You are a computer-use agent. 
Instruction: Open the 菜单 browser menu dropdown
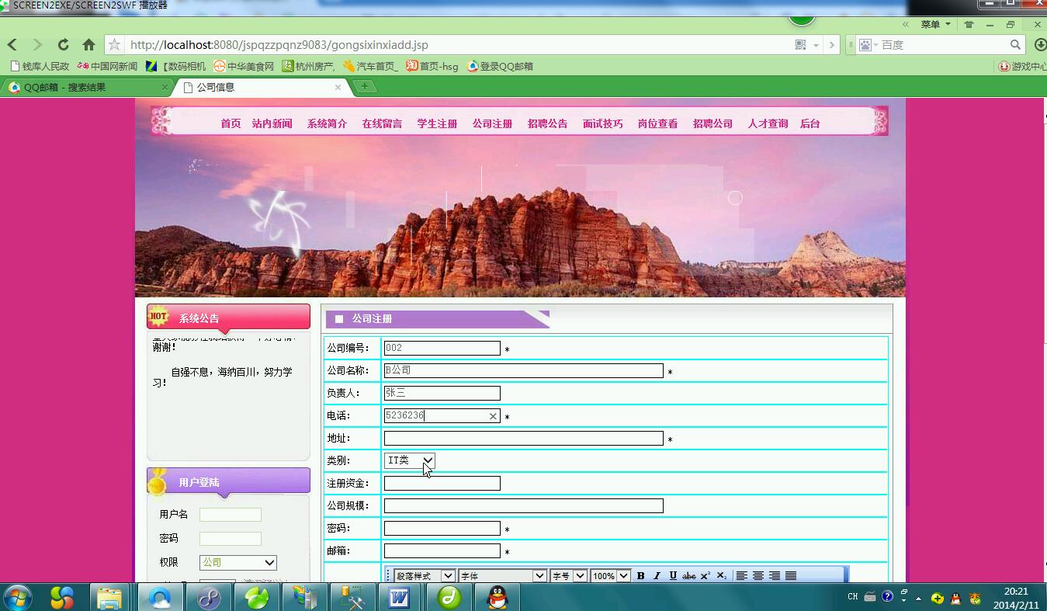[935, 25]
